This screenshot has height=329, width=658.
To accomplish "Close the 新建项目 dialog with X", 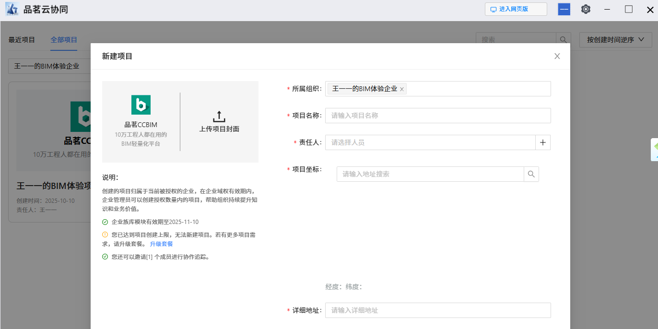I will click(557, 56).
